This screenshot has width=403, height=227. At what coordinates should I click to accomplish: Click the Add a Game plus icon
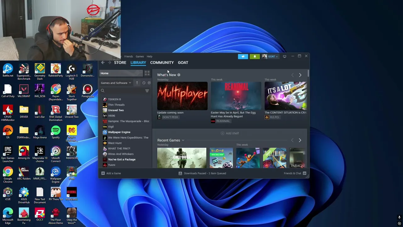tap(103, 173)
